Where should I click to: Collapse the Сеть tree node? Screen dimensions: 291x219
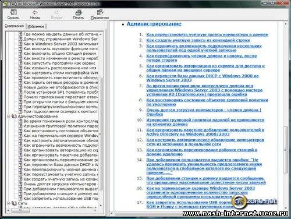(8, 203)
